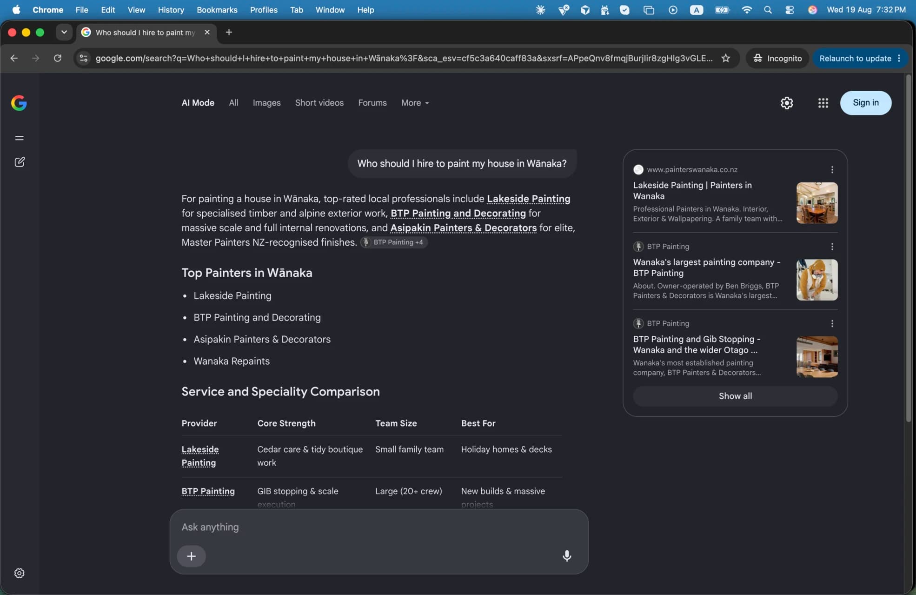
Task: Open Siri from the menu bar
Action: click(x=812, y=10)
